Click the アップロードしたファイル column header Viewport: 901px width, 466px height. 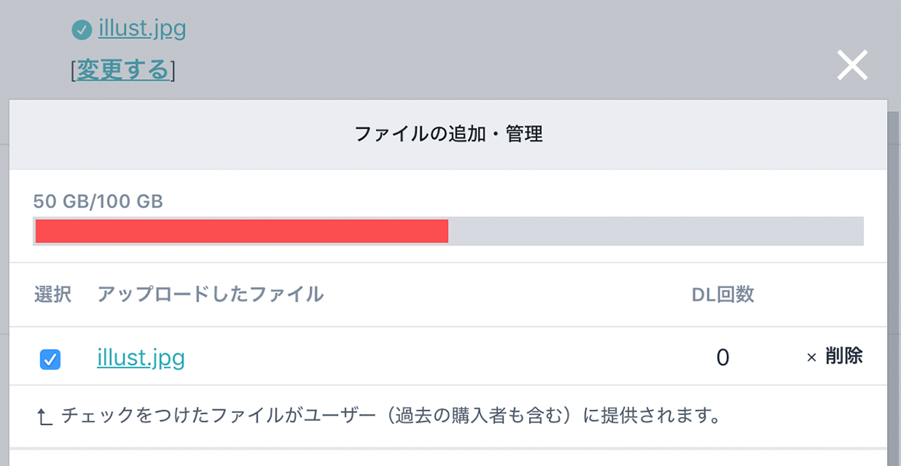(x=210, y=295)
